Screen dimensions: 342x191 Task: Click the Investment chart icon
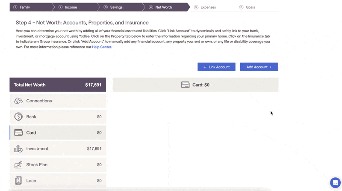coord(18,149)
